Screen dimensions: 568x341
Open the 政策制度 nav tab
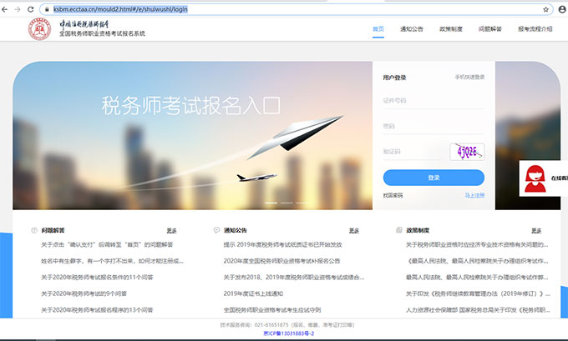[451, 28]
